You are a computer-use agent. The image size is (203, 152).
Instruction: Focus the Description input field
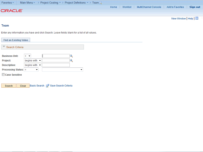click(x=56, y=65)
